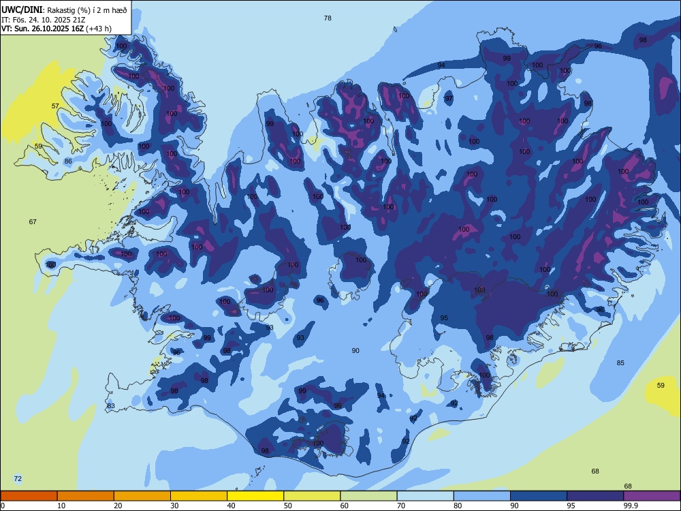Select the '67' humidity value on the map
Image resolution: width=681 pixels, height=511 pixels.
33,221
